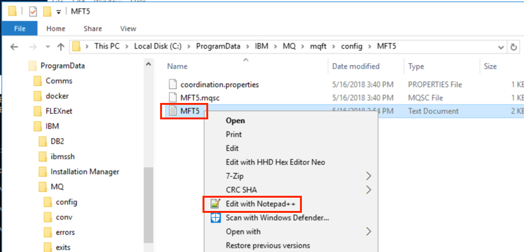Click the Notepad++ icon in context menu
524x252 pixels.
(216, 203)
